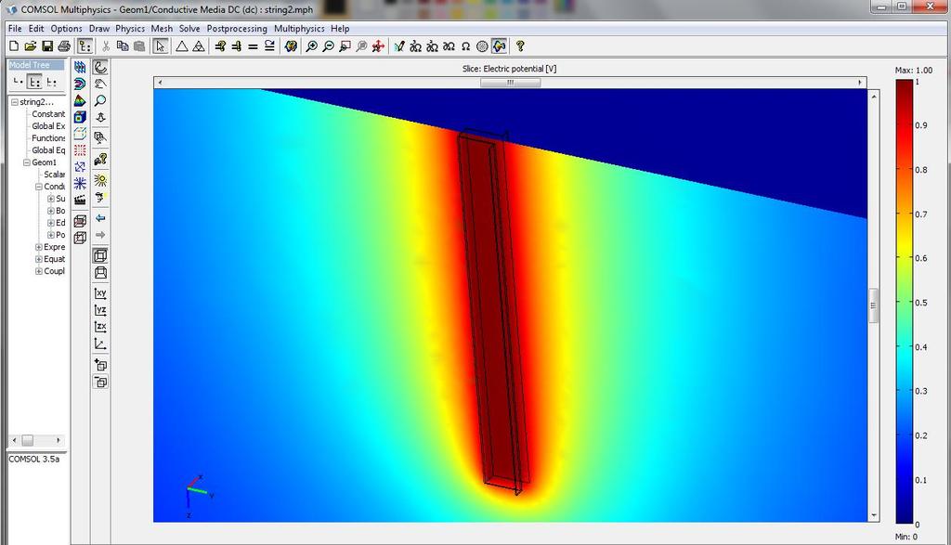Expand the Expressions tree node

pos(39,247)
